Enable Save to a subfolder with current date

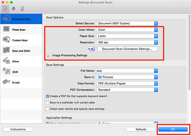[x=47, y=103]
